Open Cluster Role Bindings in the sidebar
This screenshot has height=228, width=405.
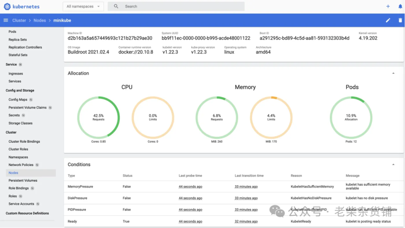(24, 142)
